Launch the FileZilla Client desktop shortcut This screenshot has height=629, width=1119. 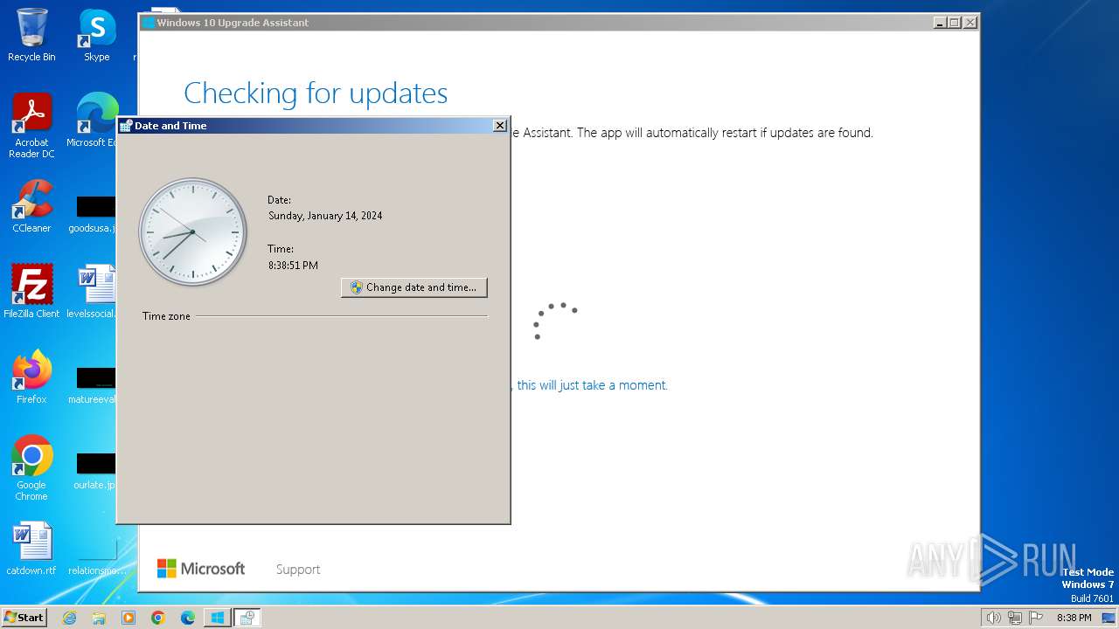click(x=31, y=291)
